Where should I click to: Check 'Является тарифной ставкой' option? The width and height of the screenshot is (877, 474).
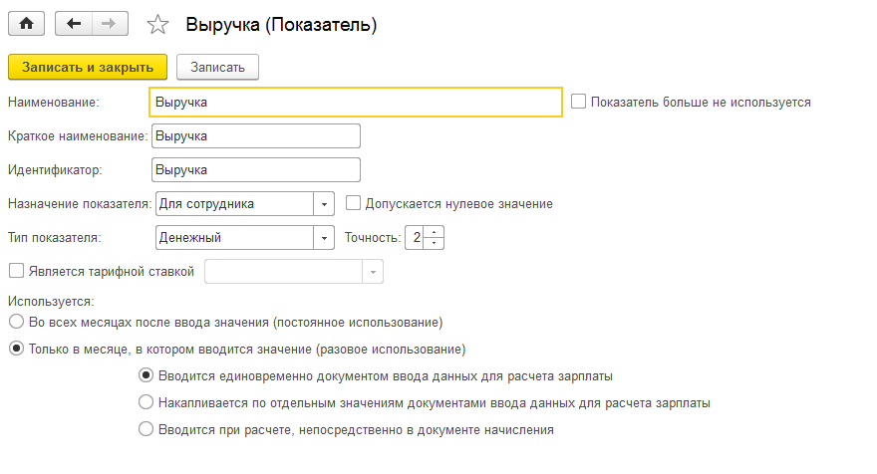(x=15, y=271)
